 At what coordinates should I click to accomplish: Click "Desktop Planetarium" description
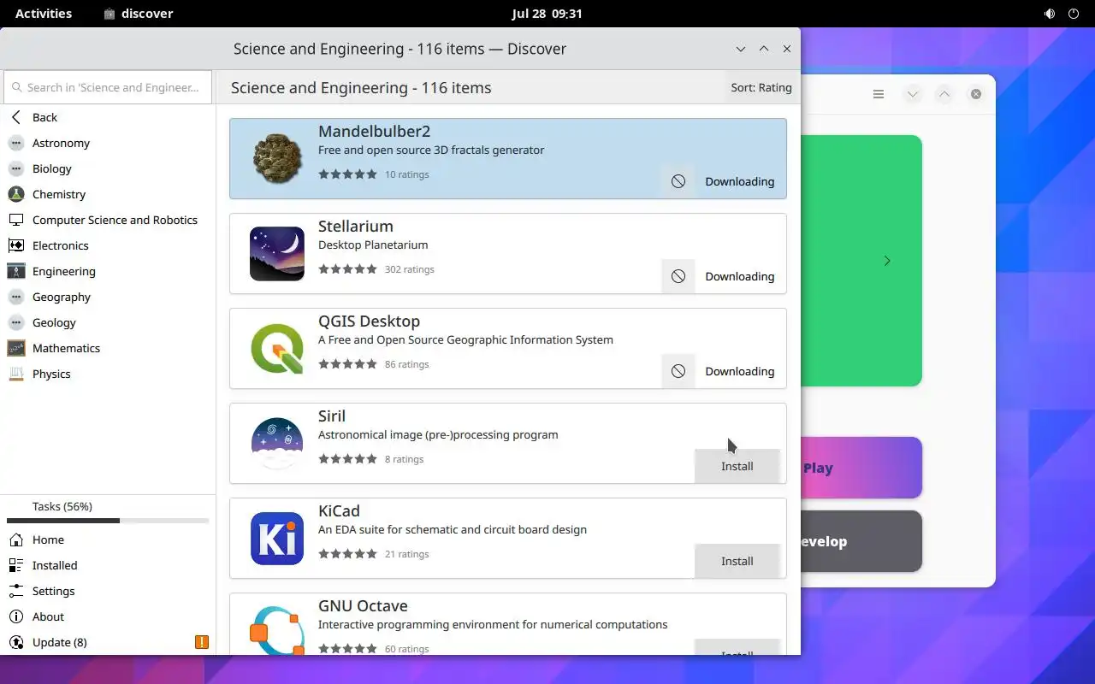coord(373,245)
